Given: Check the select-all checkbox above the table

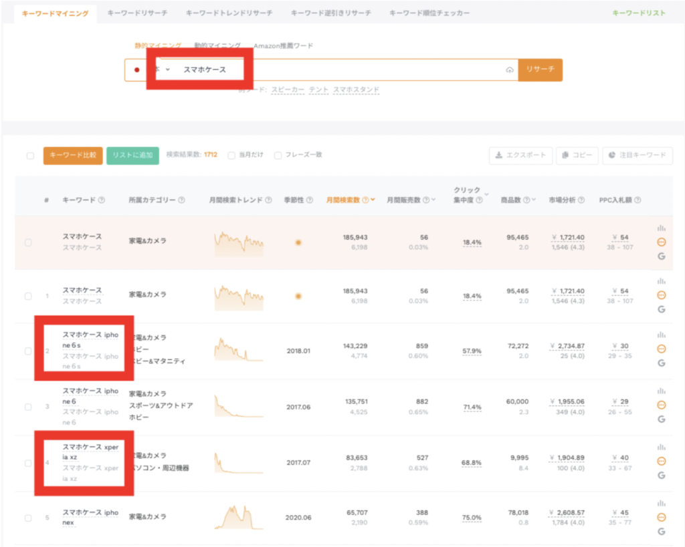Looking at the screenshot, I should click(x=30, y=156).
